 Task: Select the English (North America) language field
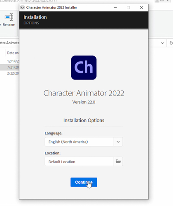coord(79,142)
